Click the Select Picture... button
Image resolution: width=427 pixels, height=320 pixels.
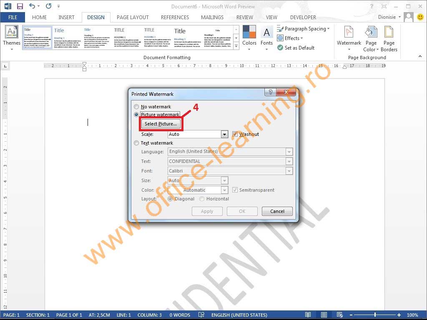[x=161, y=124]
